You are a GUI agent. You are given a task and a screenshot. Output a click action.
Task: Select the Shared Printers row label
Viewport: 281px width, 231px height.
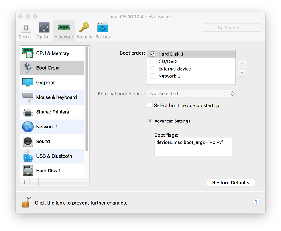point(53,112)
